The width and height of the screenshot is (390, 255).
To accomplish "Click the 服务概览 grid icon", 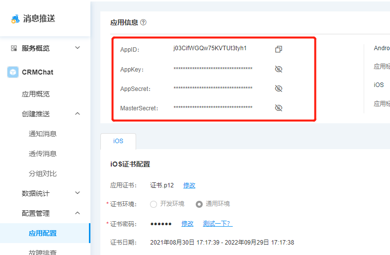I will click(x=14, y=48).
